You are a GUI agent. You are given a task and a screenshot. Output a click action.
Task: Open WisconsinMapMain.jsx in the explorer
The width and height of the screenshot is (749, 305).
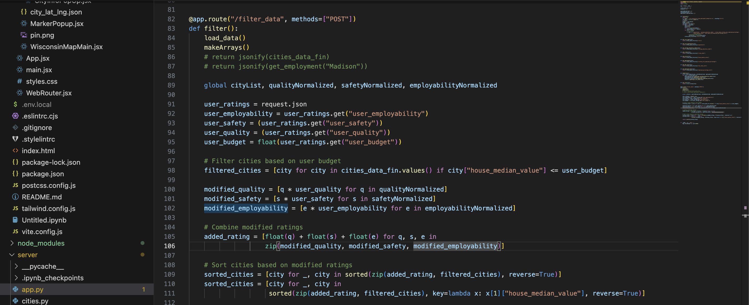pos(66,47)
